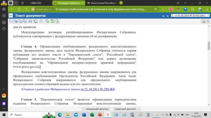This screenshot has width=211, height=118.
Task: Click the ABP ad blocker extension icon
Action: (171, 9)
